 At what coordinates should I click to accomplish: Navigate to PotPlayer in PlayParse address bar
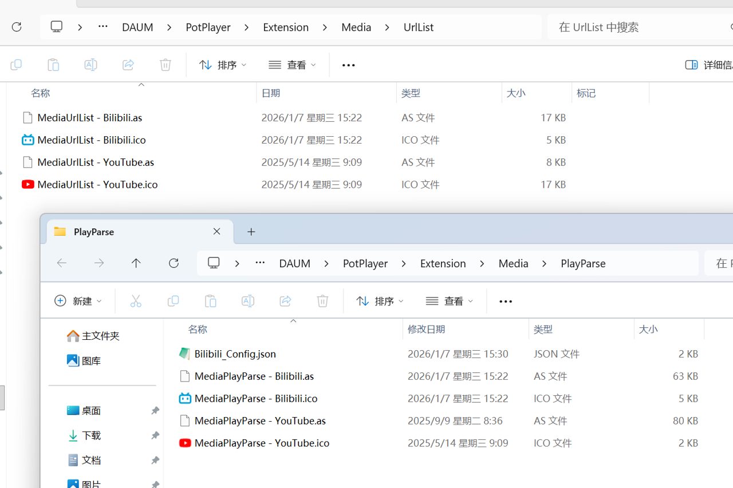[x=365, y=263]
